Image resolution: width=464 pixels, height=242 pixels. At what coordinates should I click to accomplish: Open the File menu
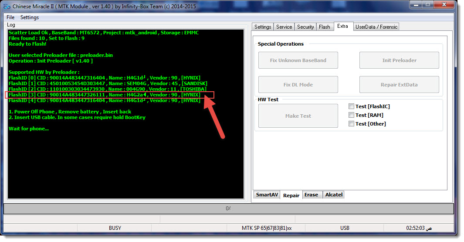tap(10, 17)
